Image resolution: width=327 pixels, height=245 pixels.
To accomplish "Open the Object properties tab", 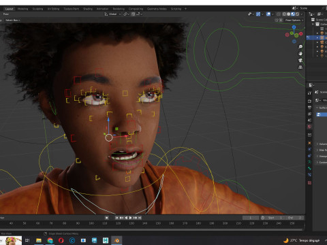I will pos(309,143).
